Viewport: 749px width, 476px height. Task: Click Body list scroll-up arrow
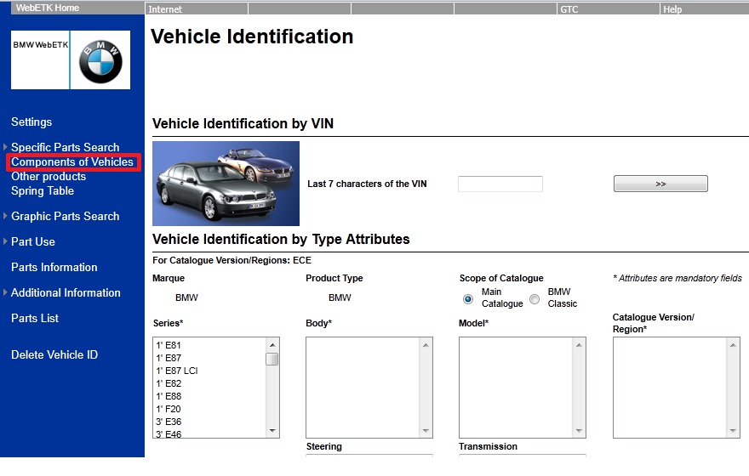[426, 345]
